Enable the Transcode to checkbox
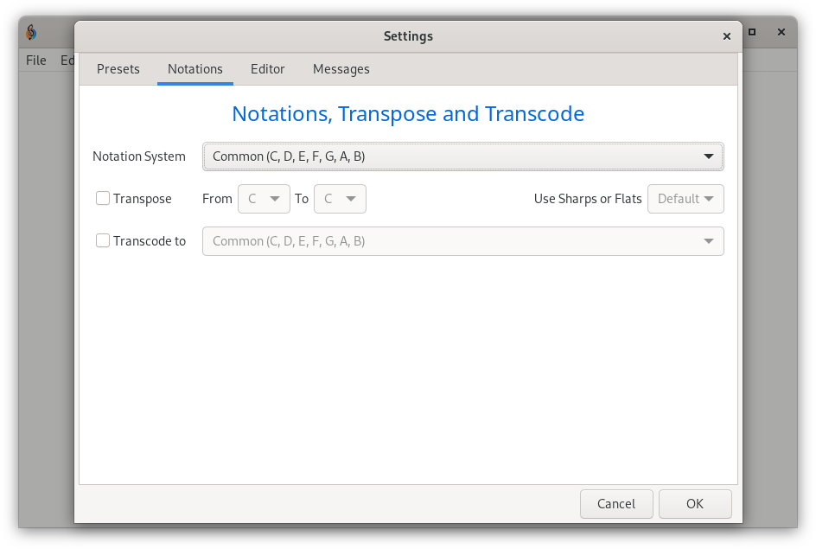This screenshot has height=549, width=816. tap(103, 240)
